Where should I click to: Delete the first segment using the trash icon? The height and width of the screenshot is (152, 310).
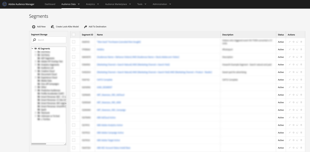point(301,42)
